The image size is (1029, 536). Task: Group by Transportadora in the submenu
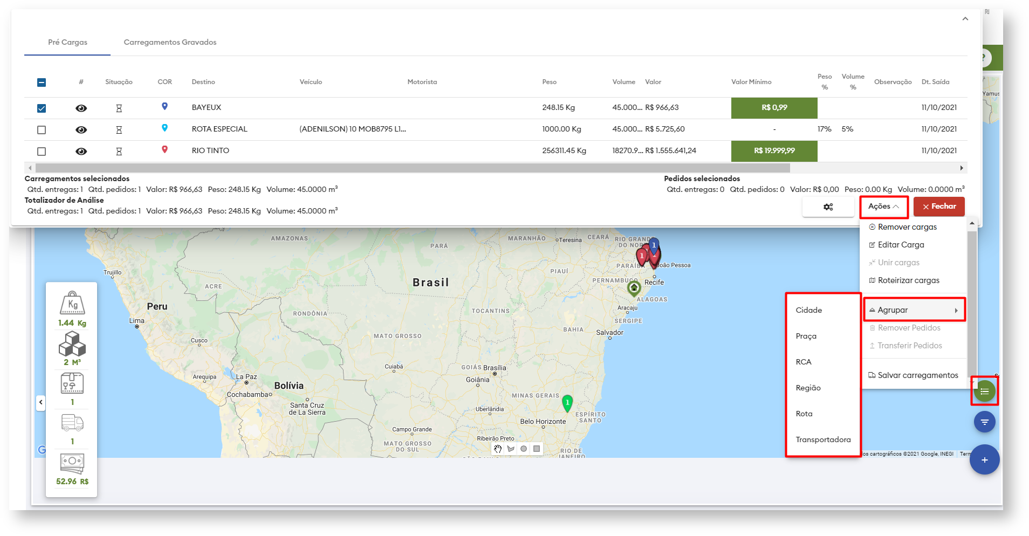tap(824, 439)
